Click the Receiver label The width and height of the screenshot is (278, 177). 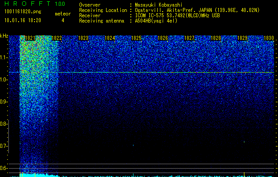click(90, 15)
